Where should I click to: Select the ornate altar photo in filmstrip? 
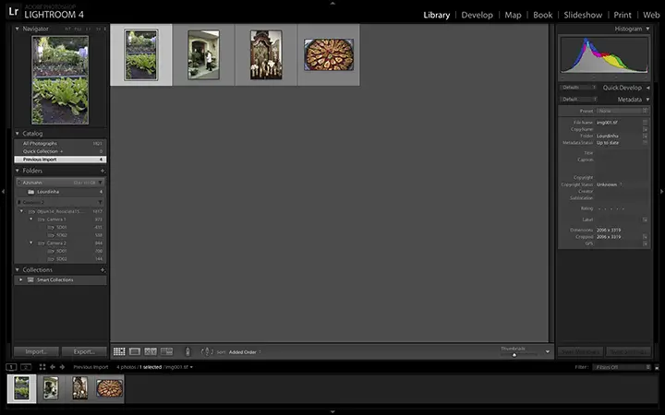79,388
